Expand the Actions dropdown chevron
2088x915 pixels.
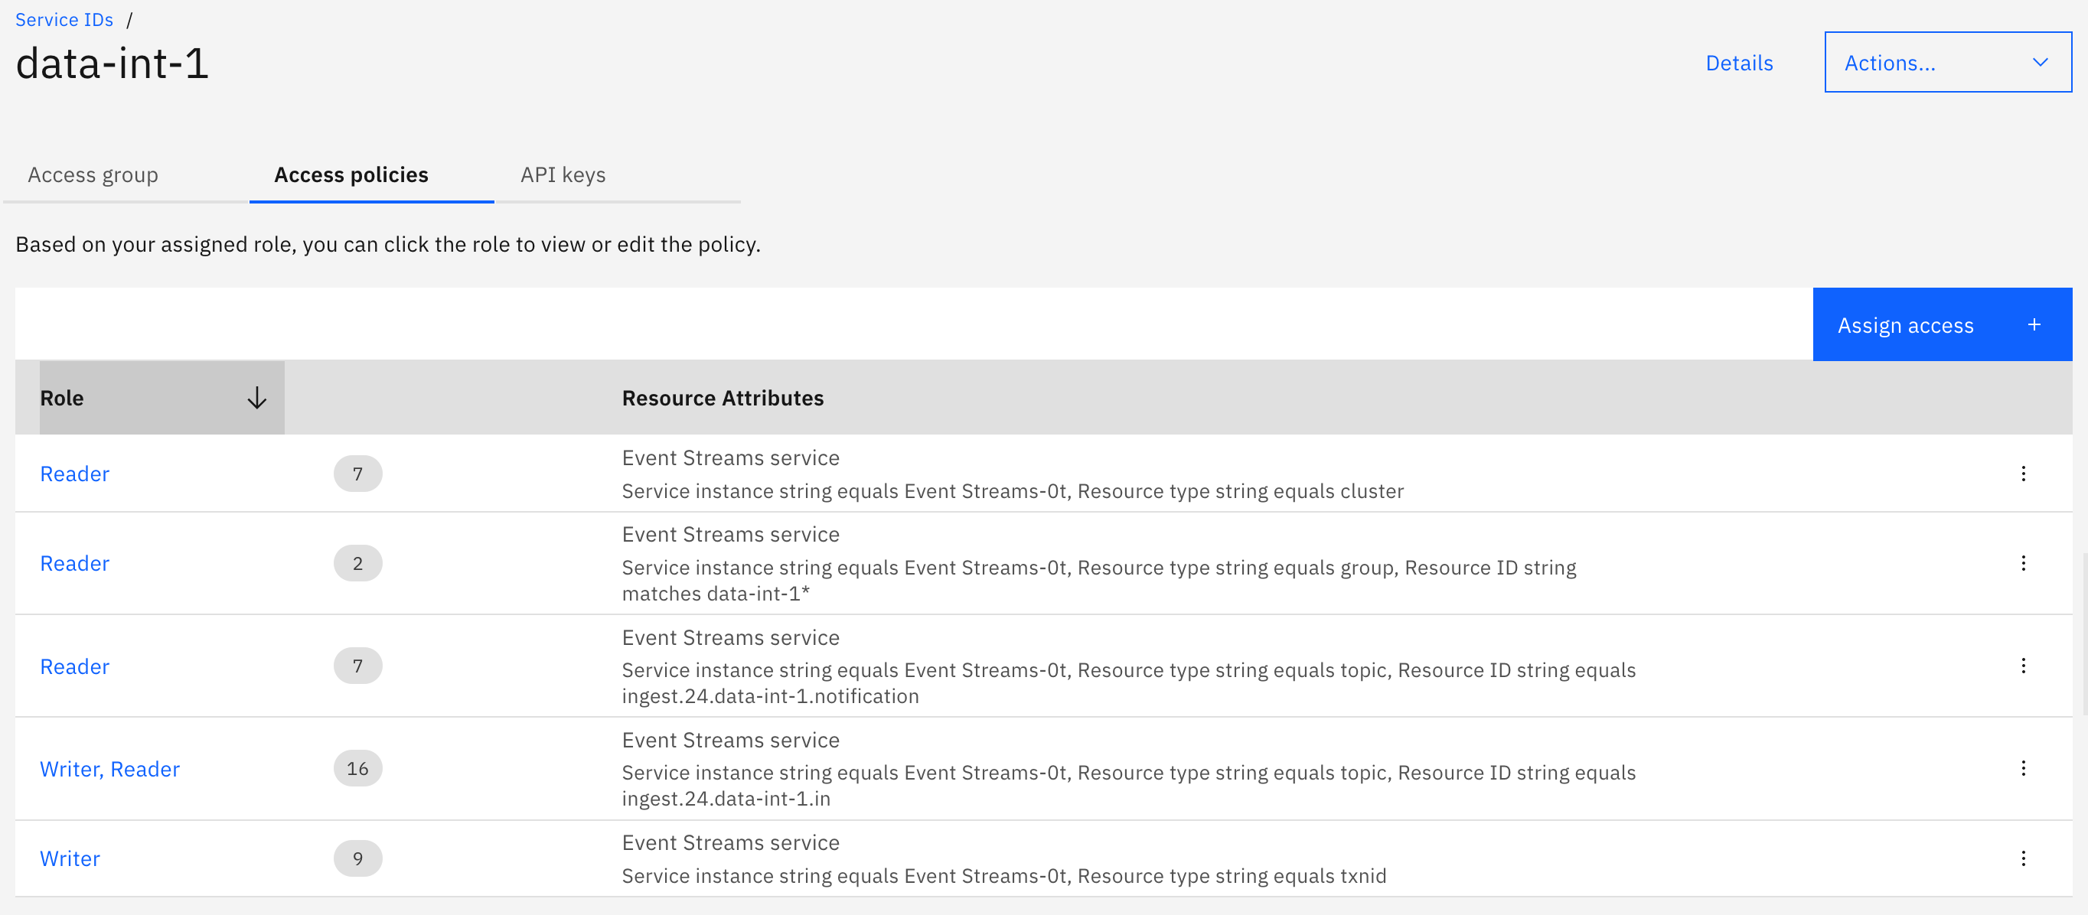click(2041, 63)
